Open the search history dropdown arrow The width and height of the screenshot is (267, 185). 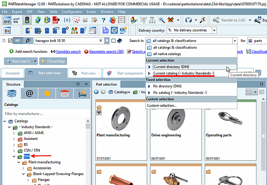(x=107, y=41)
